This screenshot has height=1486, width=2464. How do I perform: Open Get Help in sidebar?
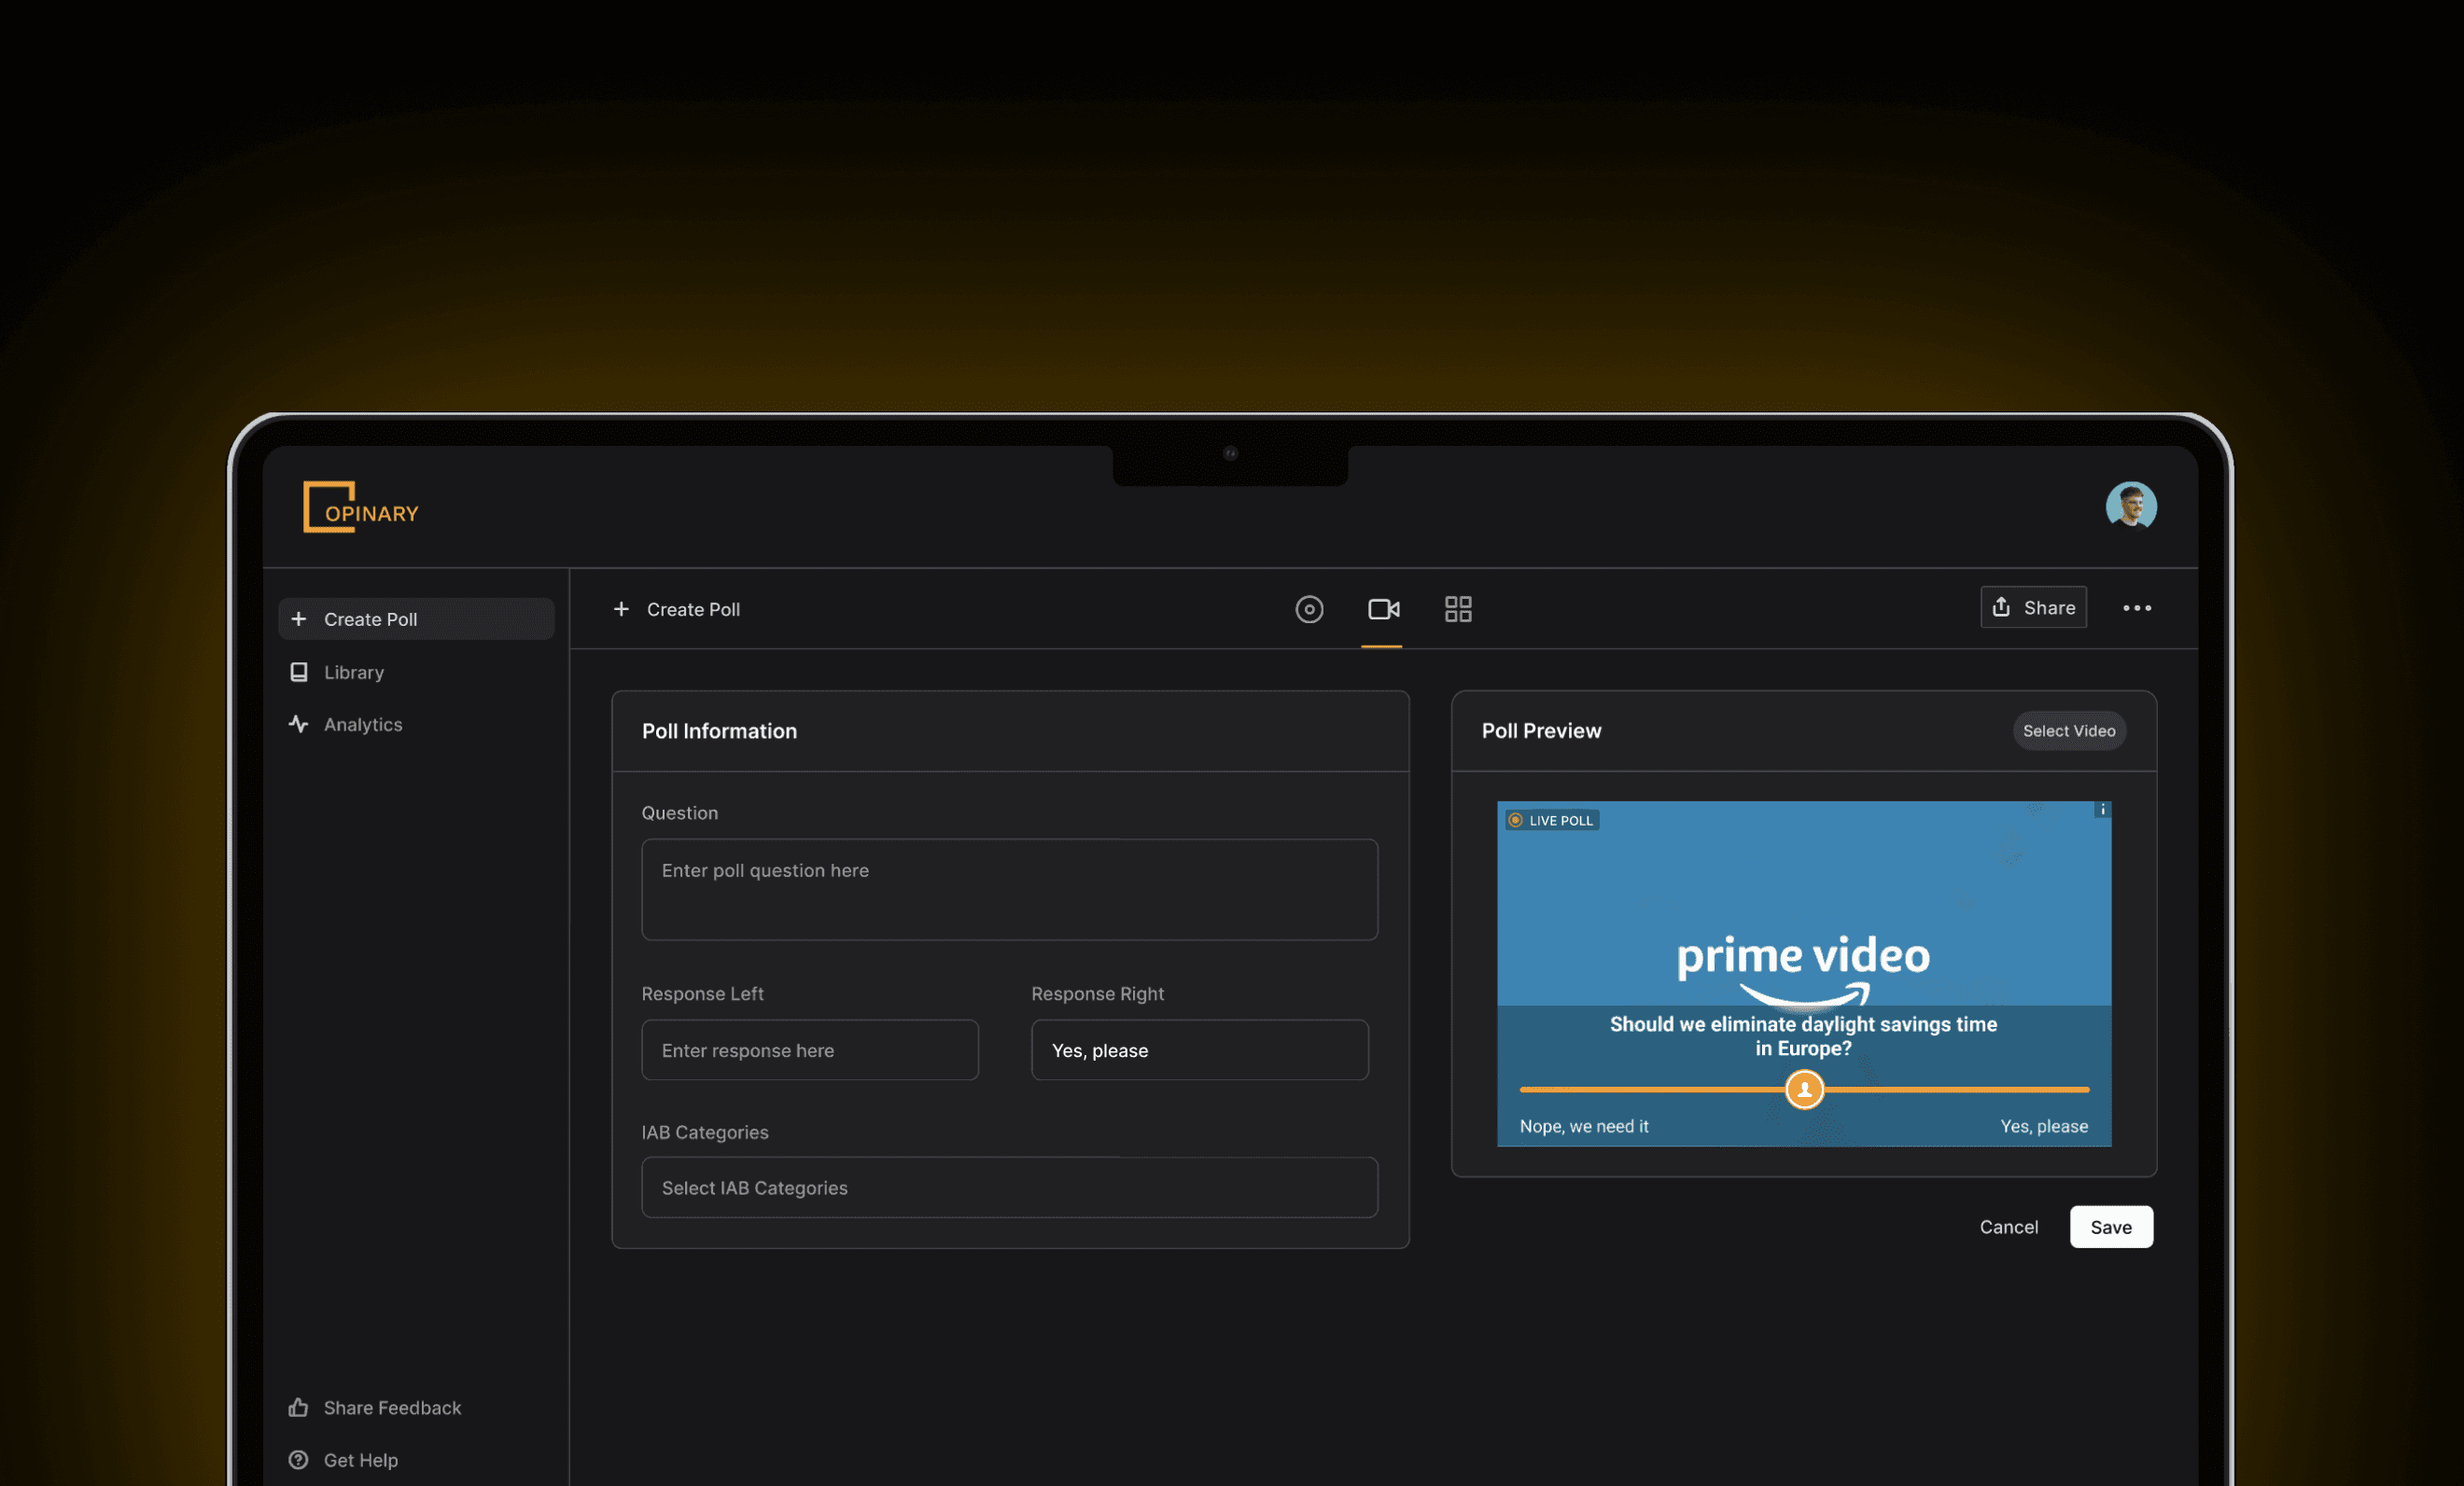360,1460
